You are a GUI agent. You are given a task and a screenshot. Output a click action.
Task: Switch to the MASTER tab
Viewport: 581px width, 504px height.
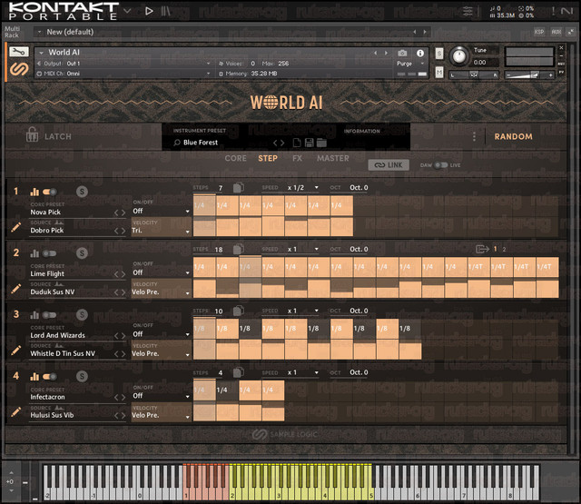tap(333, 158)
